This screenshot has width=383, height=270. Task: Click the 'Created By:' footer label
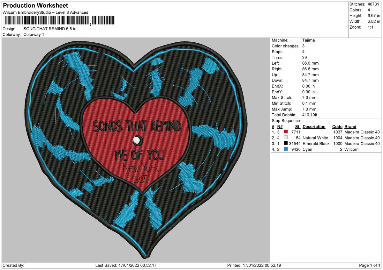[13, 265]
